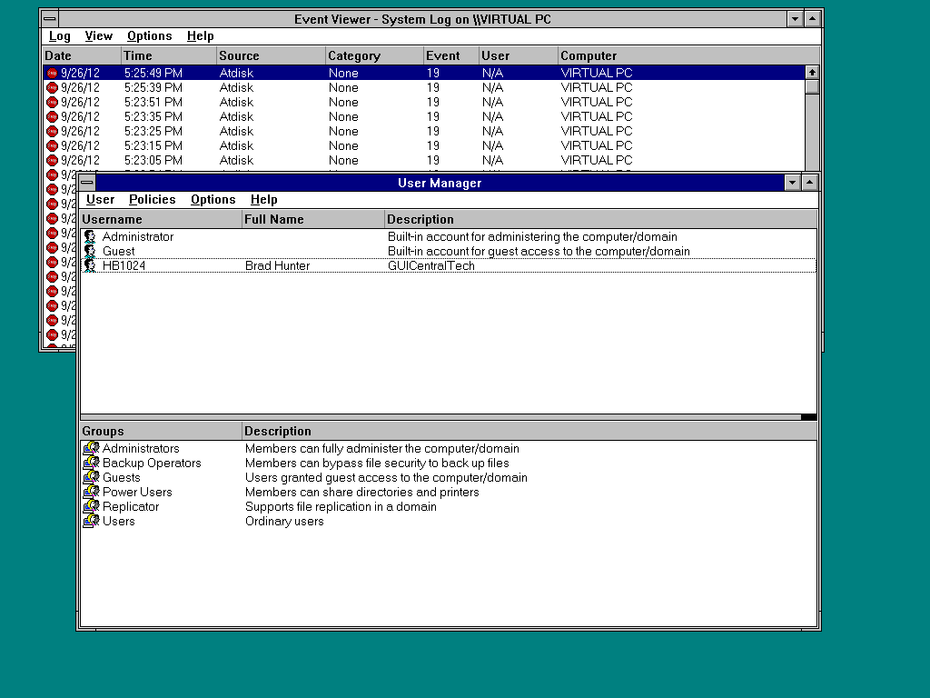Click the Event Viewer vertical scrollbar thumb
Viewport: 930px width, 698px height.
pos(812,86)
